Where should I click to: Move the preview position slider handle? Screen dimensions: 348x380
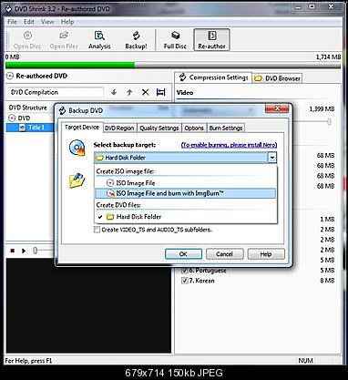pos(36,251)
